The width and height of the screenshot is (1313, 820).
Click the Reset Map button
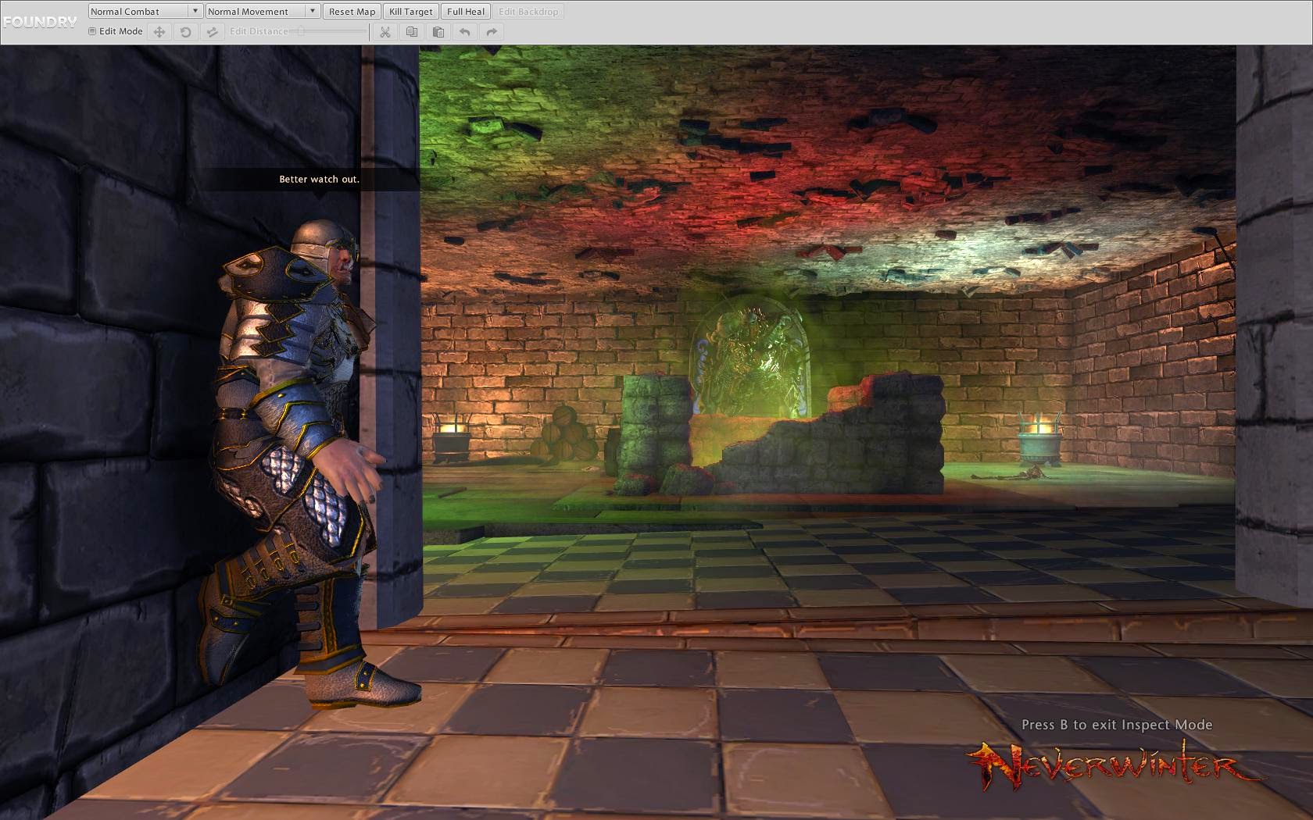pos(352,11)
